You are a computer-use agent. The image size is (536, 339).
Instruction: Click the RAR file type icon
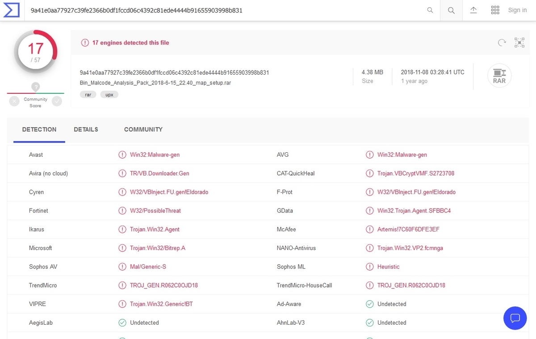tap(499, 76)
